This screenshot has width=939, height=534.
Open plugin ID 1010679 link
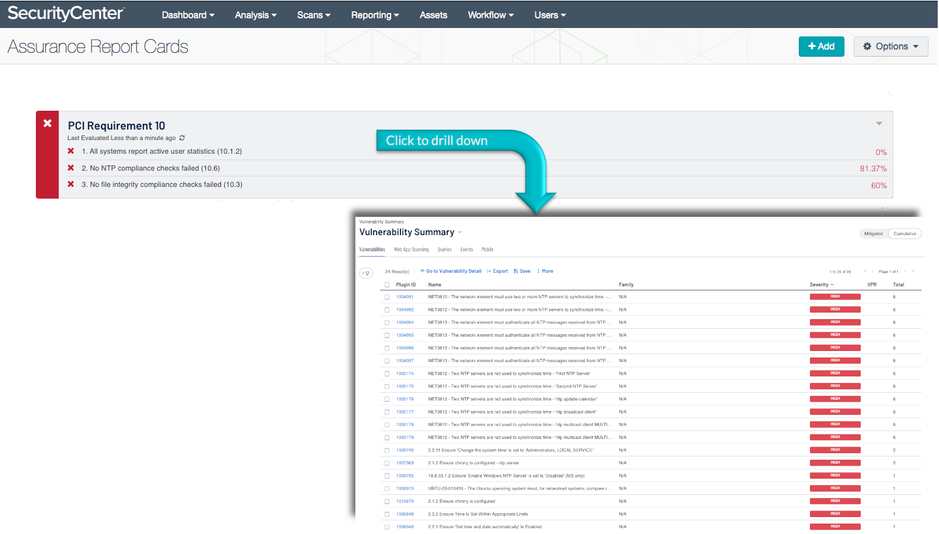(x=405, y=501)
